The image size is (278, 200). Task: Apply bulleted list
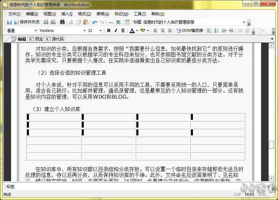[x=217, y=31]
